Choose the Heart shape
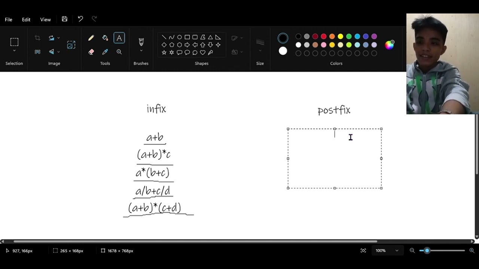The height and width of the screenshot is (269, 479). point(202,53)
